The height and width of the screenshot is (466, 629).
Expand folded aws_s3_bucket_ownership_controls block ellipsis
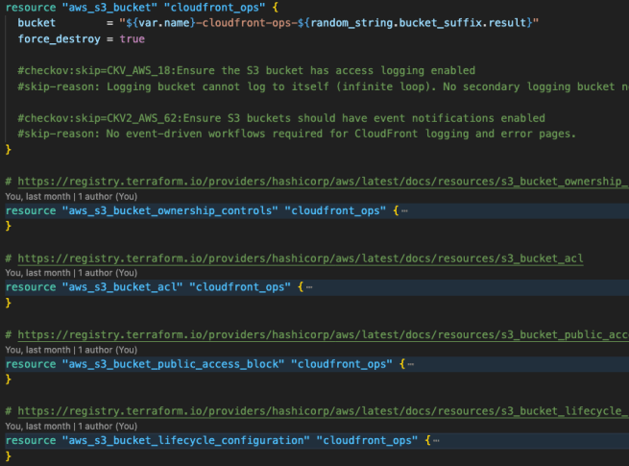(x=404, y=210)
